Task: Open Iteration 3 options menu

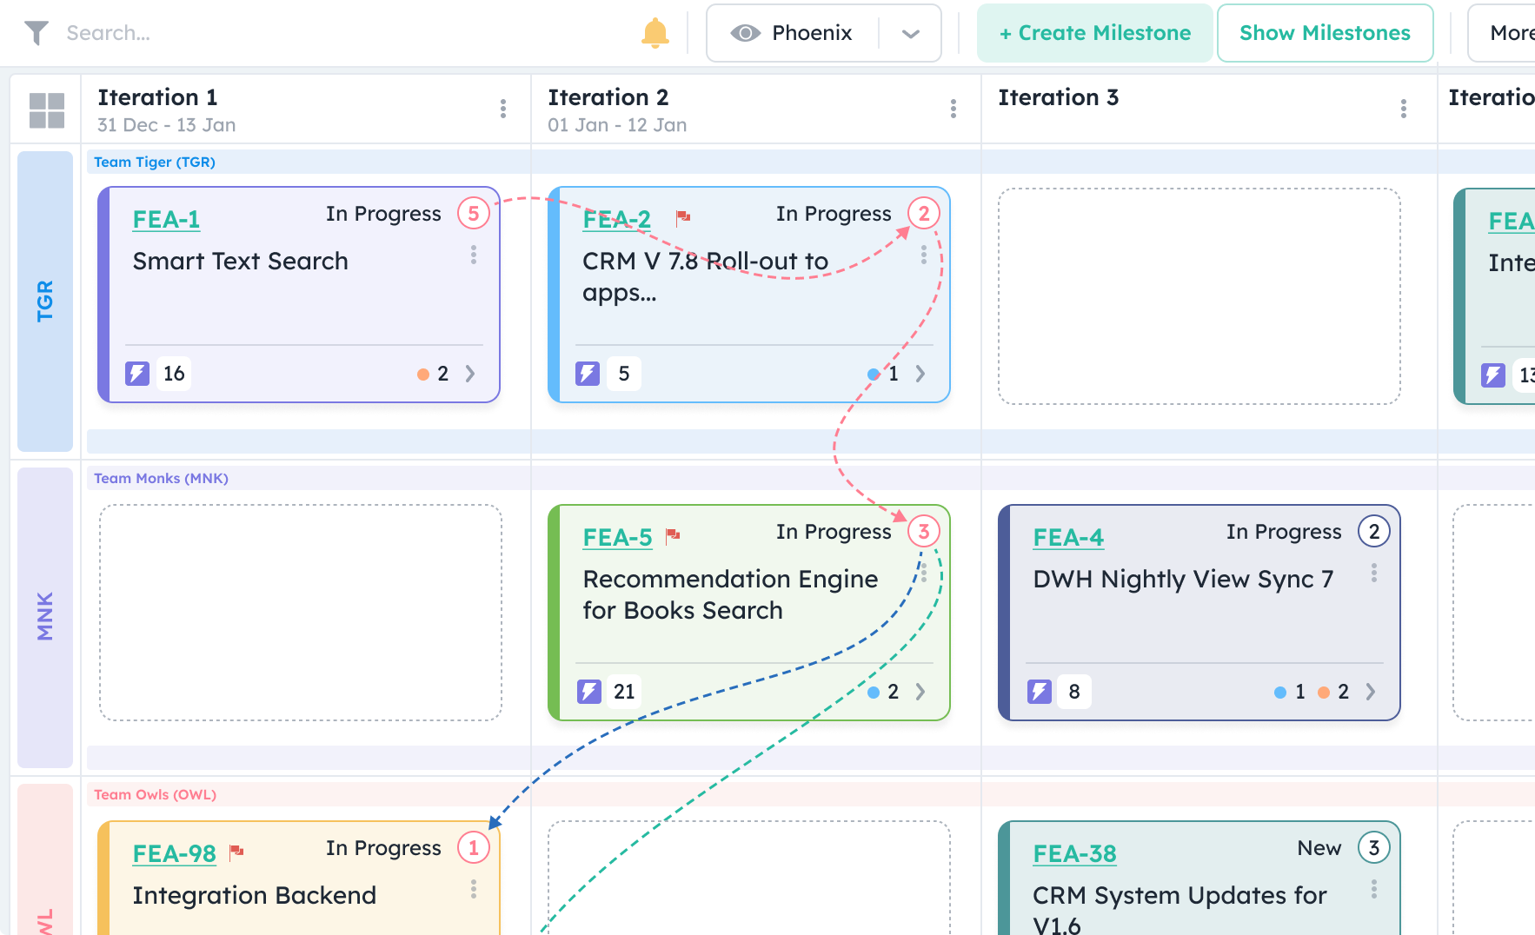Action: 1404,109
